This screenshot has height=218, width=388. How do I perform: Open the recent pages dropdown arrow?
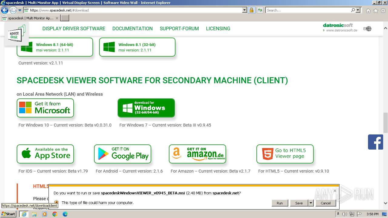[20, 10]
